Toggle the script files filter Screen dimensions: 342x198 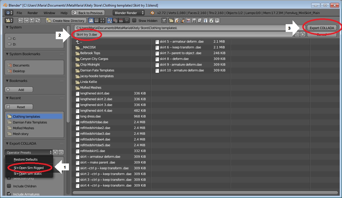(200, 20)
